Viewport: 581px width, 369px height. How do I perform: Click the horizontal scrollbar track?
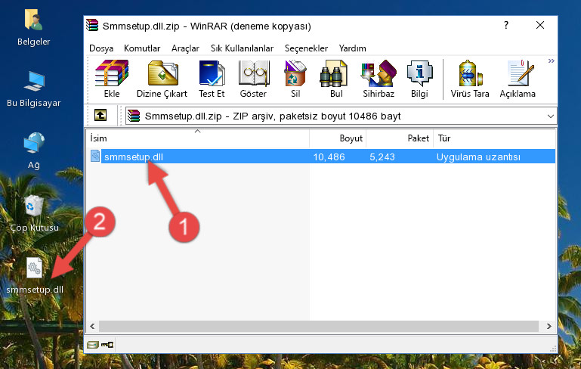coord(319,327)
